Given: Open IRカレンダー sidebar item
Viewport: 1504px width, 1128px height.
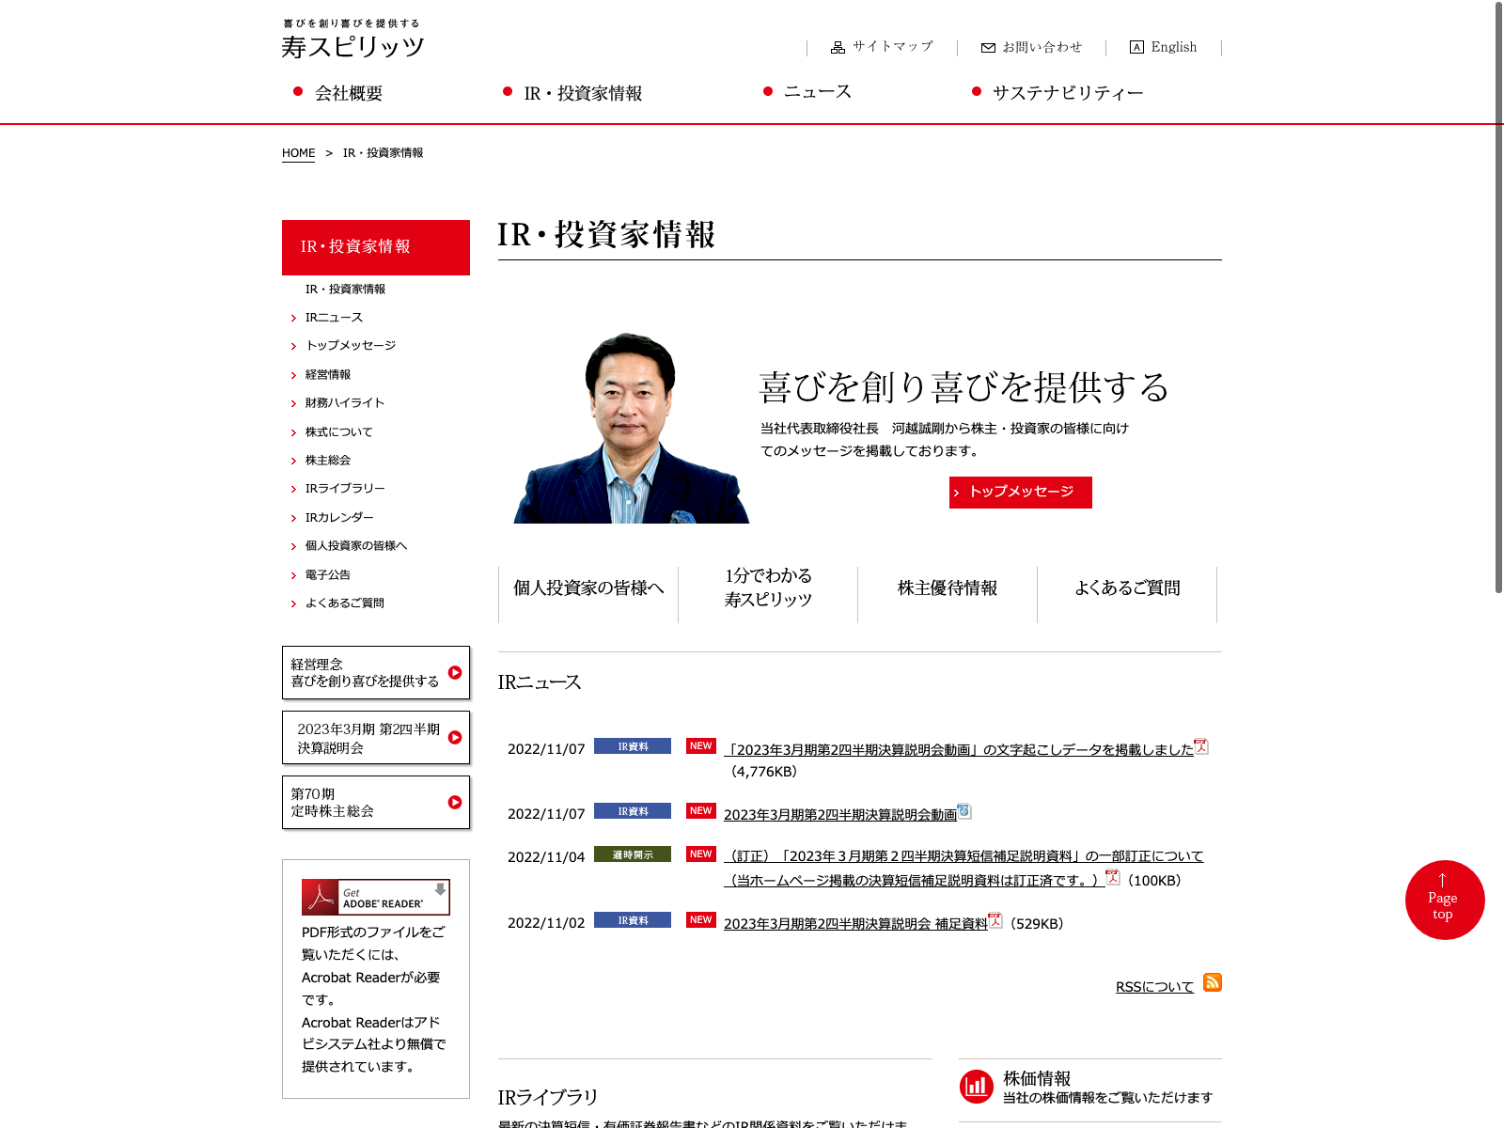Looking at the screenshot, I should [338, 518].
